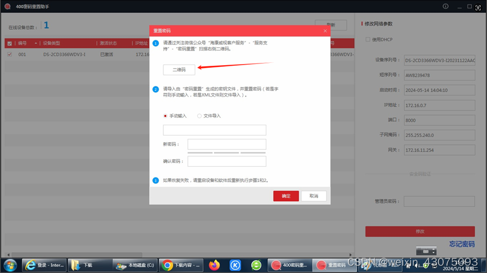Open the 忘记密码 link

coord(462,244)
